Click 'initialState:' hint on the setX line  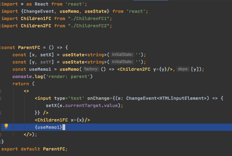122,55
